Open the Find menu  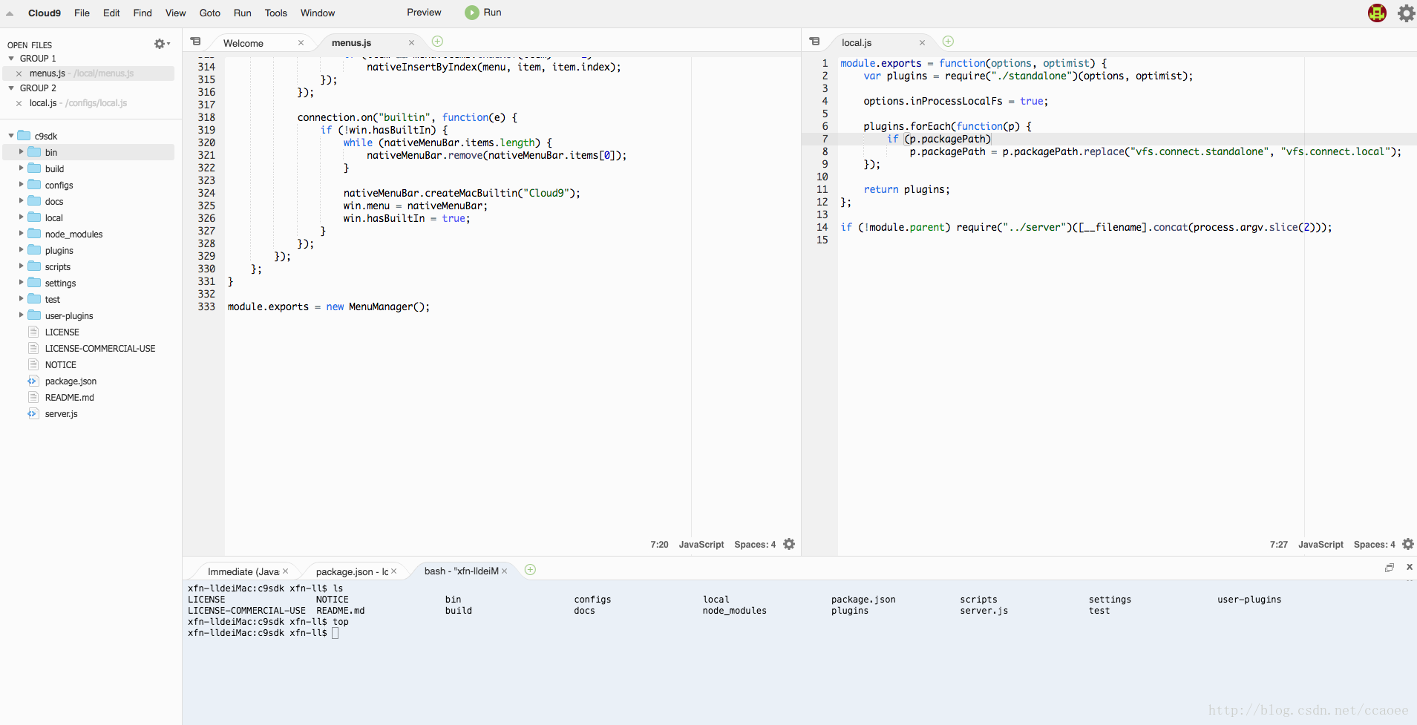(x=143, y=13)
